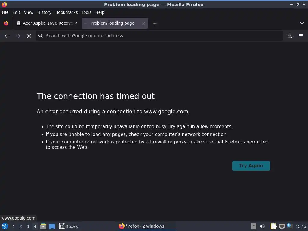Open the Tools menu
The height and width of the screenshot is (231, 308).
click(x=86, y=12)
